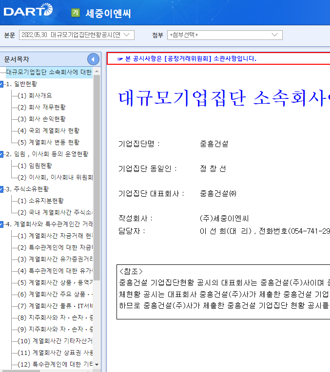Select 대규모기업집단 소속회사에 대한 root item
The height and width of the screenshot is (372, 330).
[49, 72]
